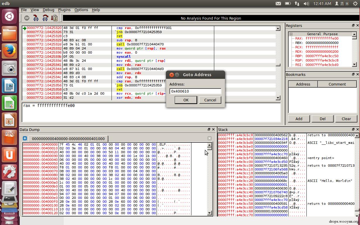Cancel the Goto Address dialog

coord(210,100)
